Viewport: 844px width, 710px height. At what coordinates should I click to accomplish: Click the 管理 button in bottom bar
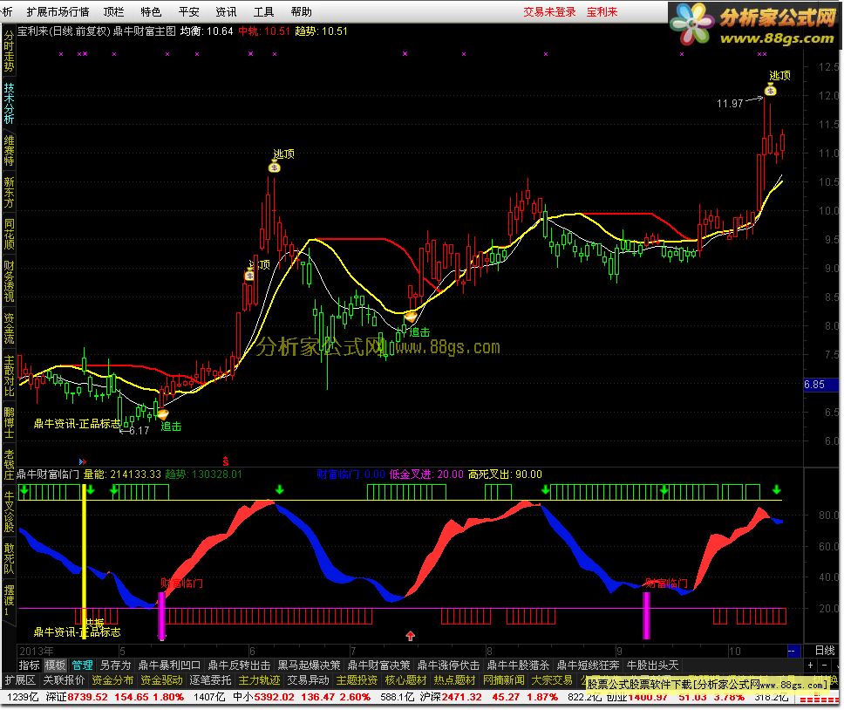82,666
